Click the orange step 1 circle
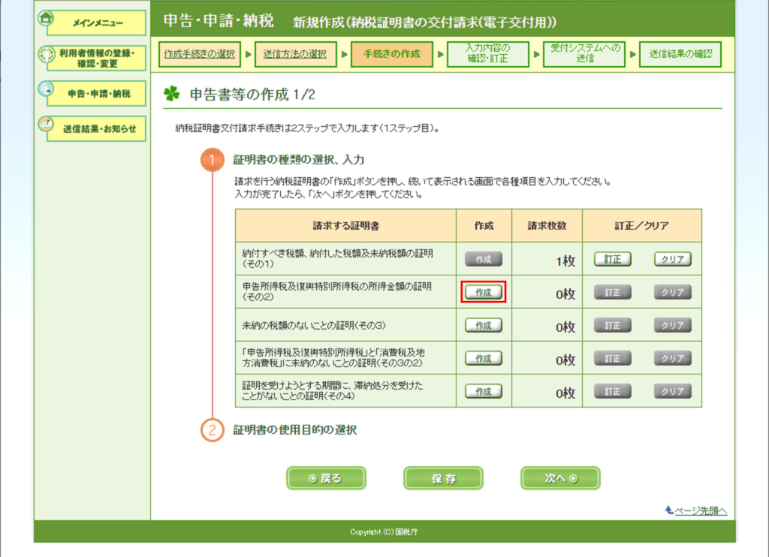 pyautogui.click(x=213, y=161)
